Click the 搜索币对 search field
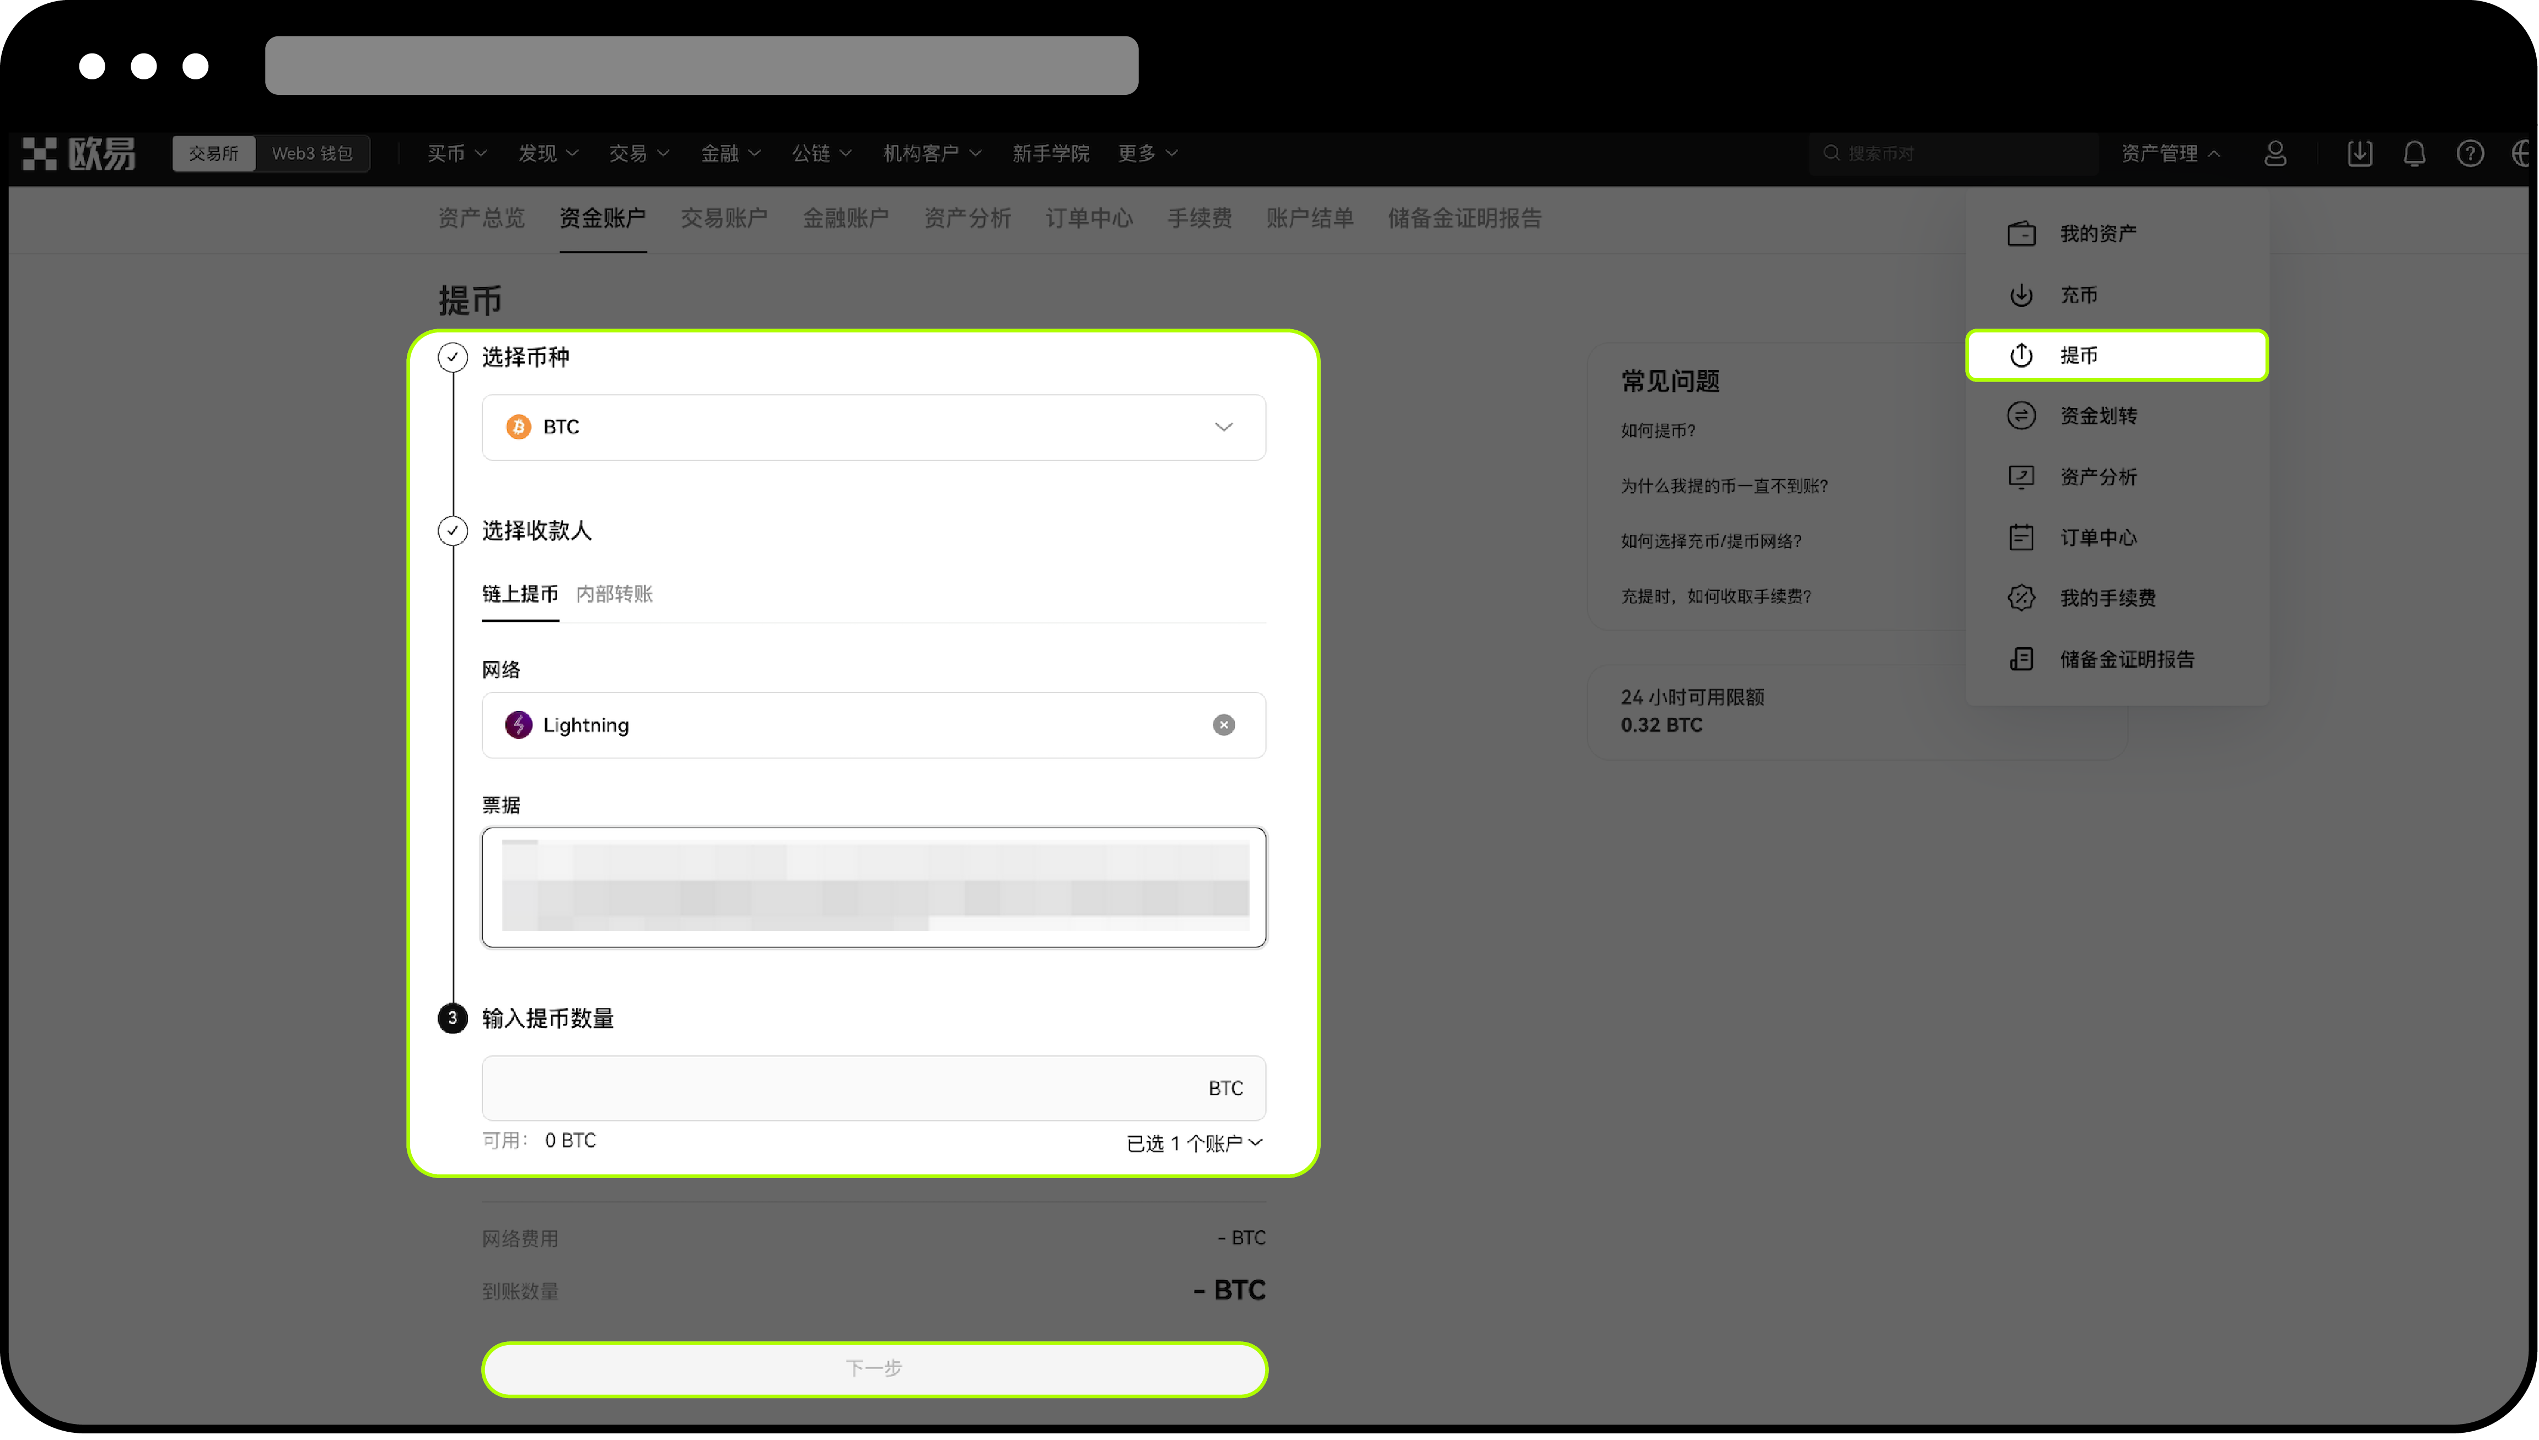 (x=1952, y=153)
